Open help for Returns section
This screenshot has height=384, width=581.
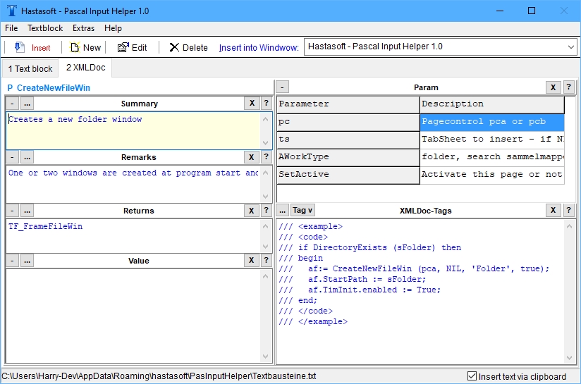click(266, 211)
